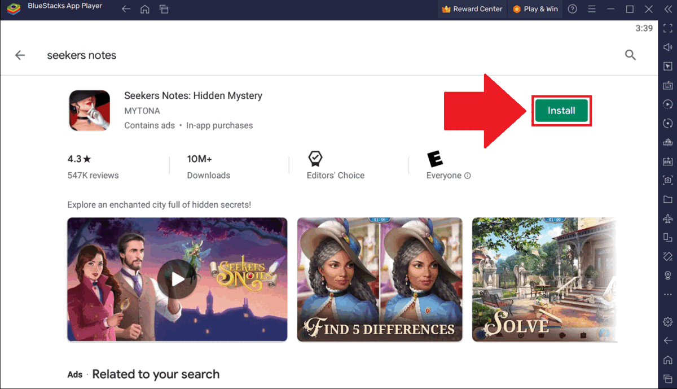View the 4.3 star rating
This screenshot has width=677, height=389.
[x=80, y=159]
